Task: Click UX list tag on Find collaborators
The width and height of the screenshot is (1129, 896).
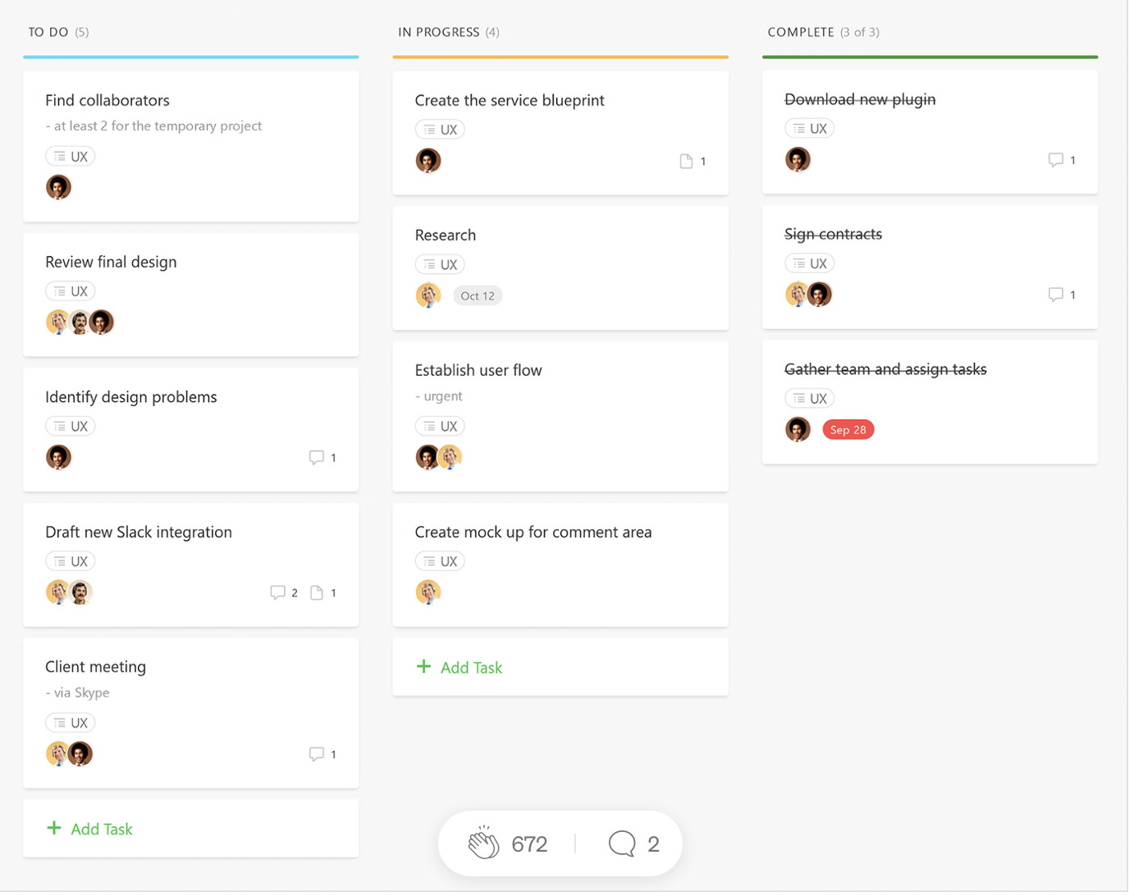Action: (71, 156)
